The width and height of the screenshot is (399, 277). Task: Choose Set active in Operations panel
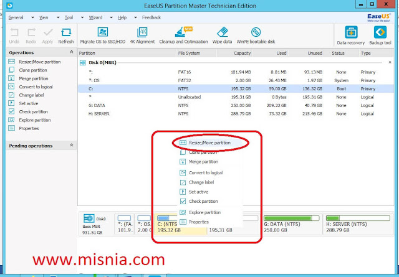23,103
